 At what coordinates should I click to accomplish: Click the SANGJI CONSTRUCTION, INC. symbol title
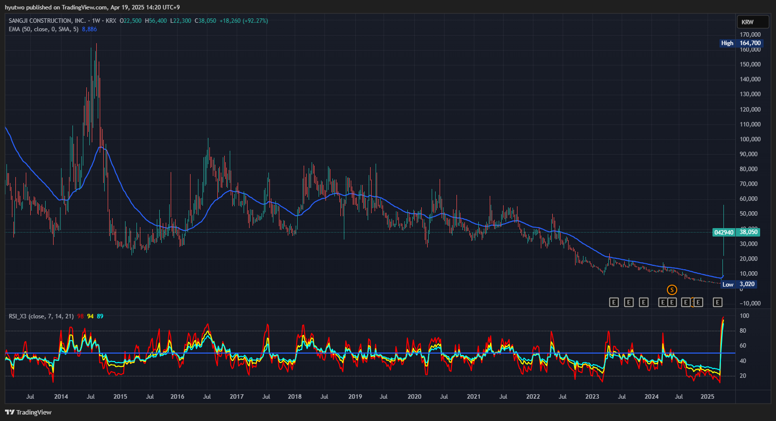(47, 21)
